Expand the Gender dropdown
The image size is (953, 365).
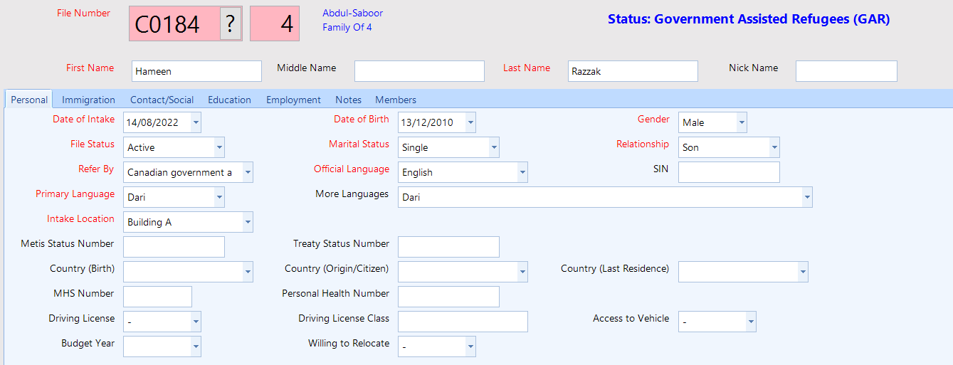coord(742,122)
